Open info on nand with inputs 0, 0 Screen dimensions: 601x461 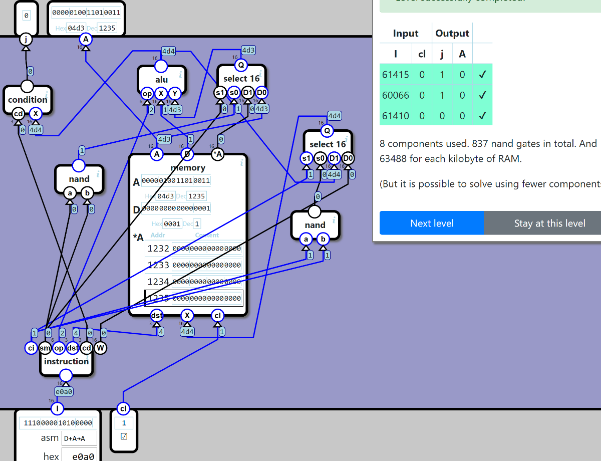(x=98, y=173)
